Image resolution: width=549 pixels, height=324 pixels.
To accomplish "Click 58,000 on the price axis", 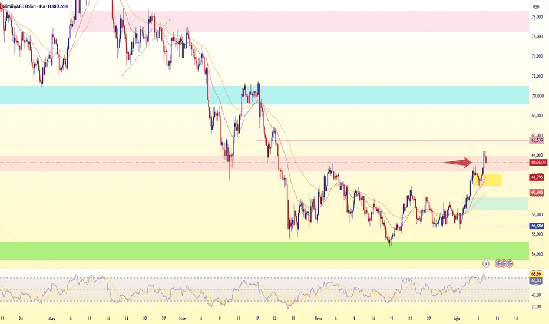I will pos(537,214).
